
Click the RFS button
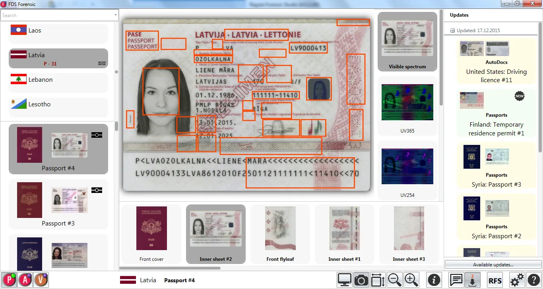pos(495,280)
